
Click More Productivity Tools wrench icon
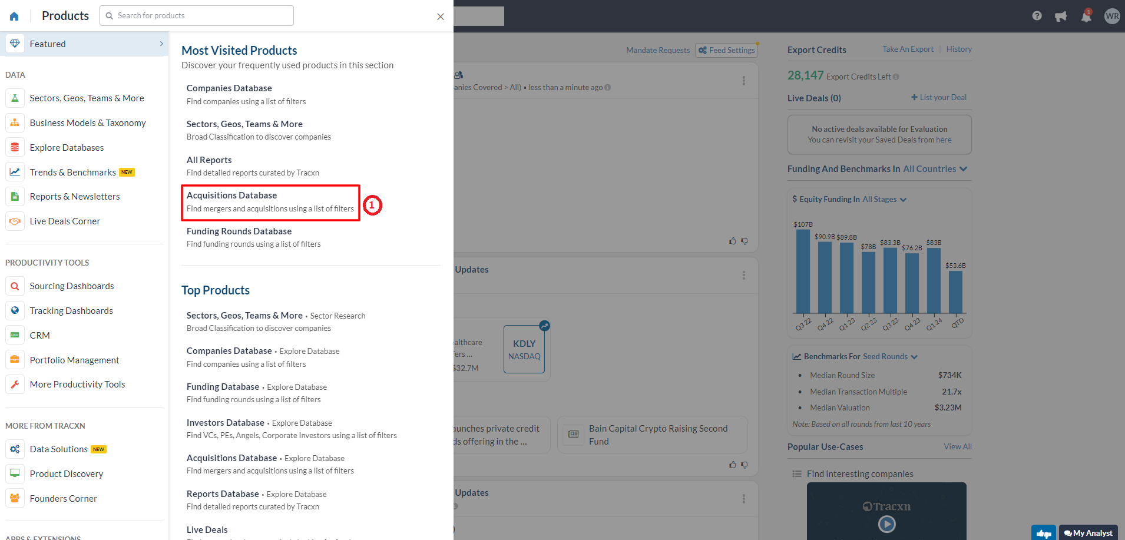(x=15, y=384)
